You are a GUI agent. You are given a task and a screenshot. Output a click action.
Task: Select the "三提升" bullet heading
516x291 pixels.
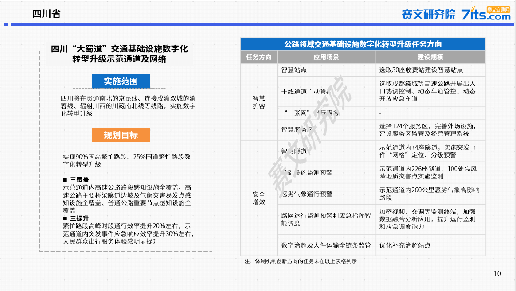(76, 218)
